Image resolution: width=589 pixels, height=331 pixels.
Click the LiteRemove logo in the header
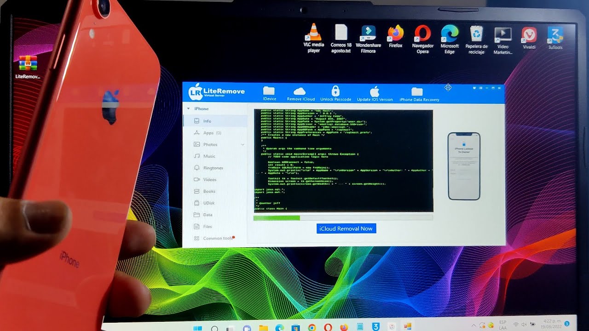[x=217, y=92]
